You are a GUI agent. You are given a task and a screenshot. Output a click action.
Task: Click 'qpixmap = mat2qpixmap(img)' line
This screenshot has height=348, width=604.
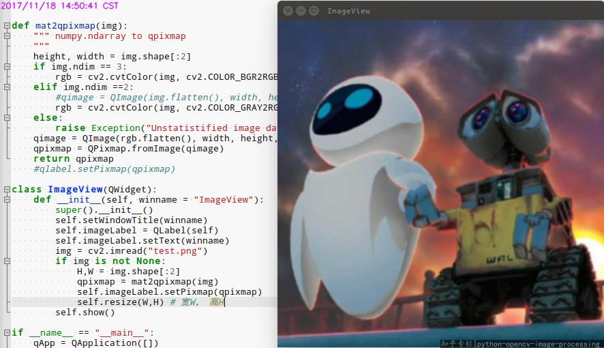[147, 282]
